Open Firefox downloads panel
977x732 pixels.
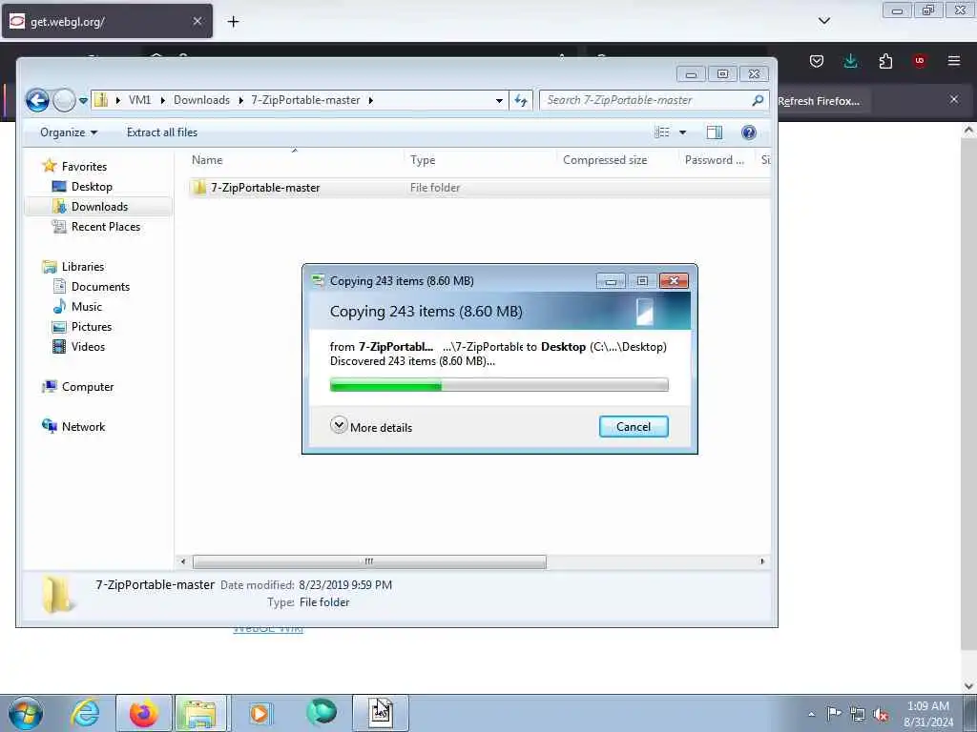coord(850,61)
